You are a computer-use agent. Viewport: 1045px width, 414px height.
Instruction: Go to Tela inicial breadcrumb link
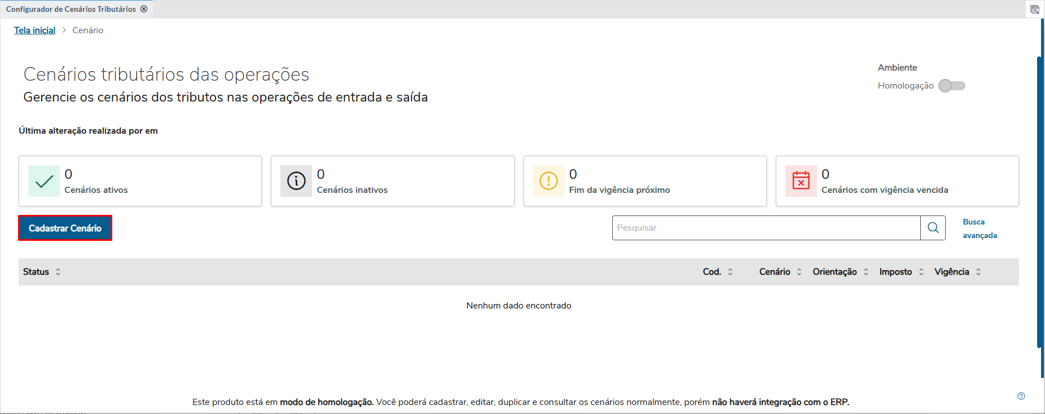(x=34, y=30)
